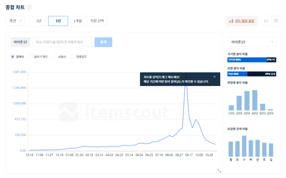Export chart data to Excel icon
286x178 pixels.
(x=276, y=21)
